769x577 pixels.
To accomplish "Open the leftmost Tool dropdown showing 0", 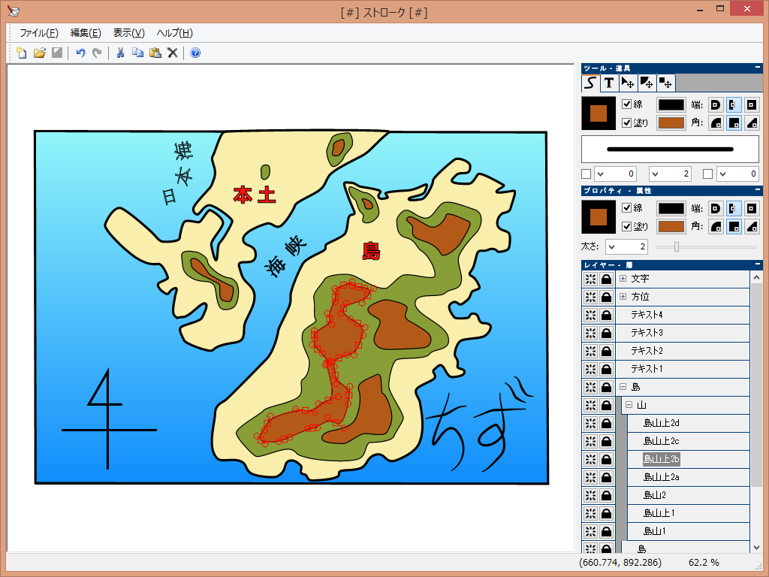I will [x=600, y=174].
